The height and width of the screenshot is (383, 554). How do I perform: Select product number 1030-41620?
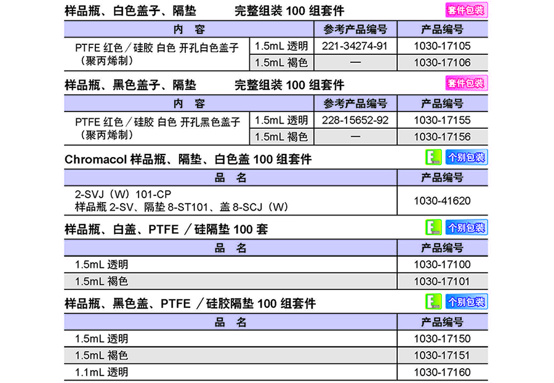(x=442, y=201)
